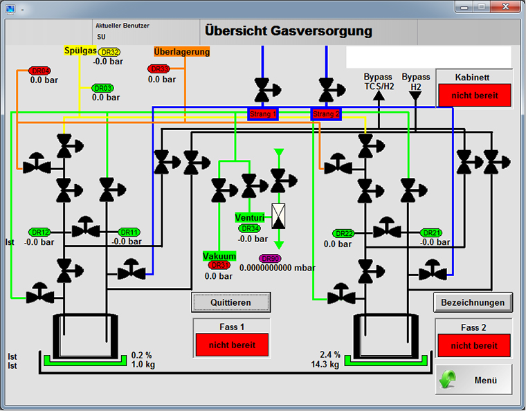526x411 pixels.
Task: Click Bypass TCS/H2 arrow
Action: [x=379, y=96]
